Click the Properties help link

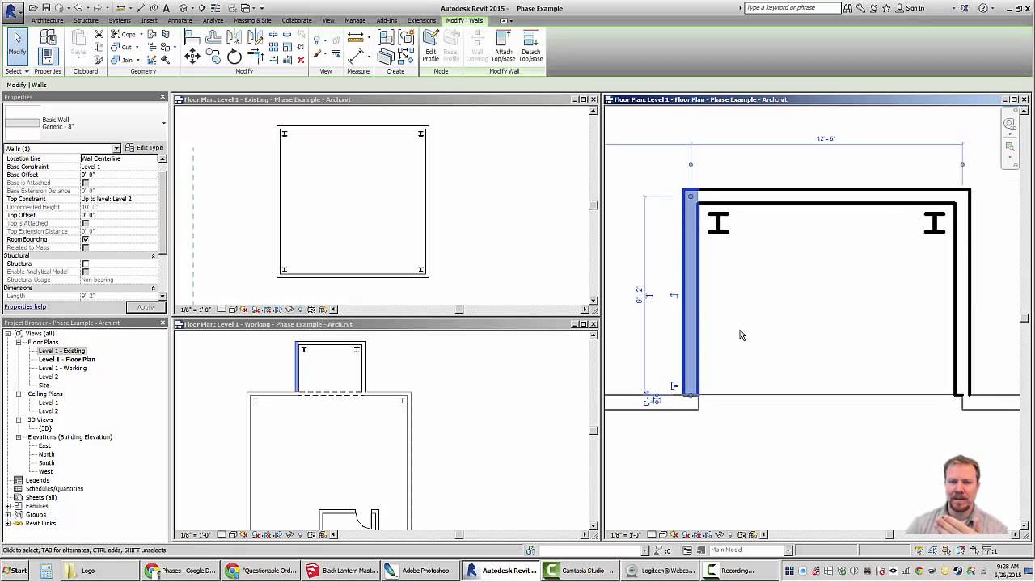click(x=25, y=306)
